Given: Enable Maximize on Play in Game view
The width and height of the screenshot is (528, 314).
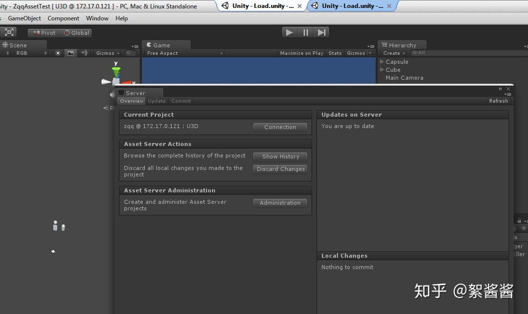Looking at the screenshot, I should (301, 53).
